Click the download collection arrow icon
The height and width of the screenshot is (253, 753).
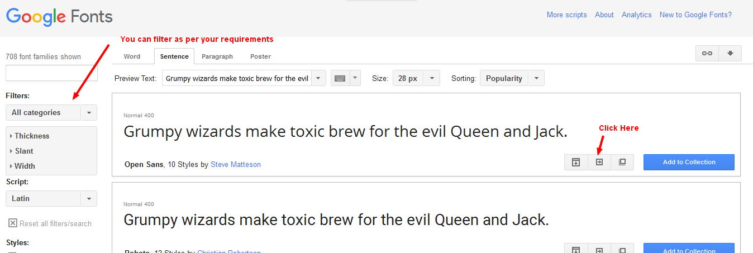tap(730, 53)
